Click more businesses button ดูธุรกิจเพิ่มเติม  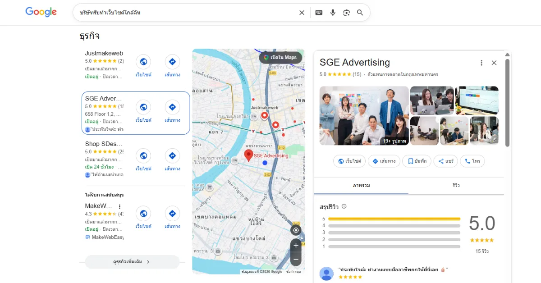tap(132, 262)
